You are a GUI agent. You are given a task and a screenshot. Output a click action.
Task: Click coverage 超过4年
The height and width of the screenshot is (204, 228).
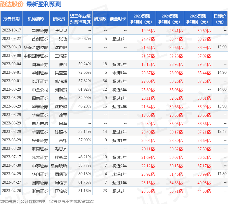pyautogui.click(x=119, y=107)
